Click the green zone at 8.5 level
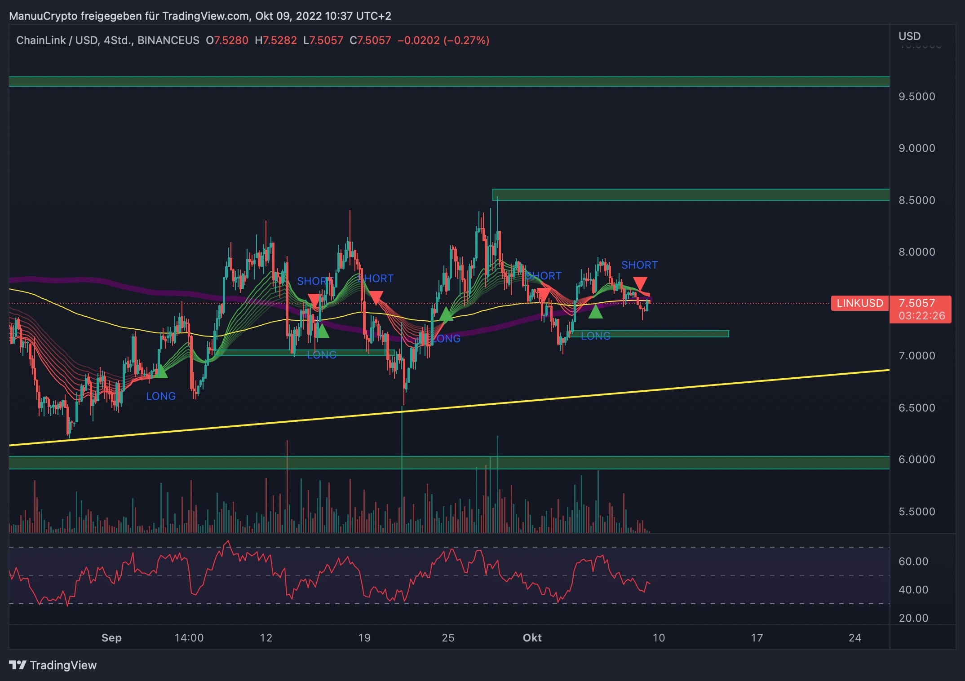This screenshot has width=965, height=681. tap(691, 195)
